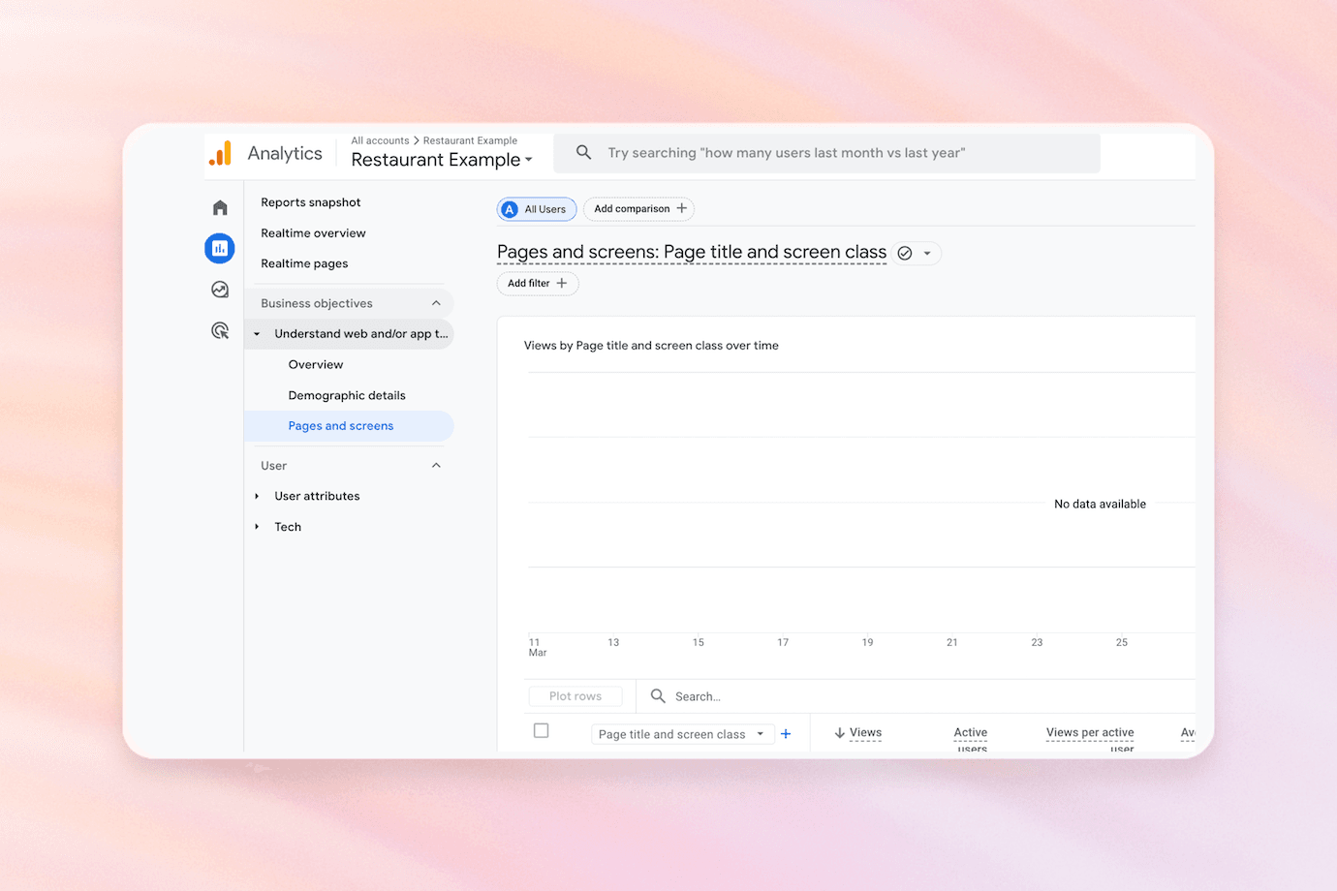Go to the Overview report

point(316,365)
